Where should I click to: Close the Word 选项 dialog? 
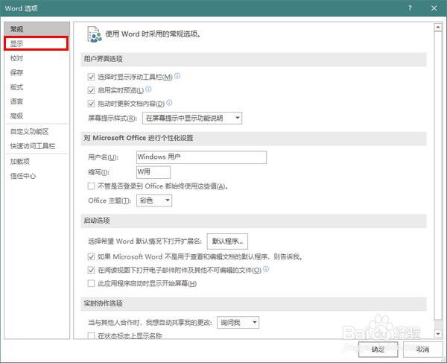(x=434, y=8)
